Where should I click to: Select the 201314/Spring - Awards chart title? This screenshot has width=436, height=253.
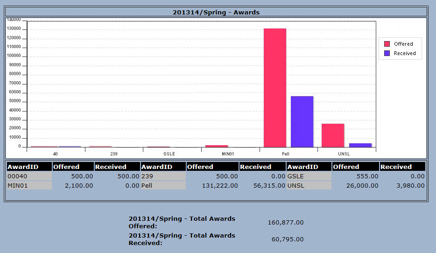click(216, 12)
